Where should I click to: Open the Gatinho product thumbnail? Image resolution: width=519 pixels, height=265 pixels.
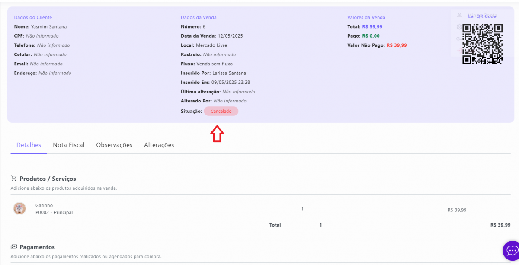click(19, 209)
